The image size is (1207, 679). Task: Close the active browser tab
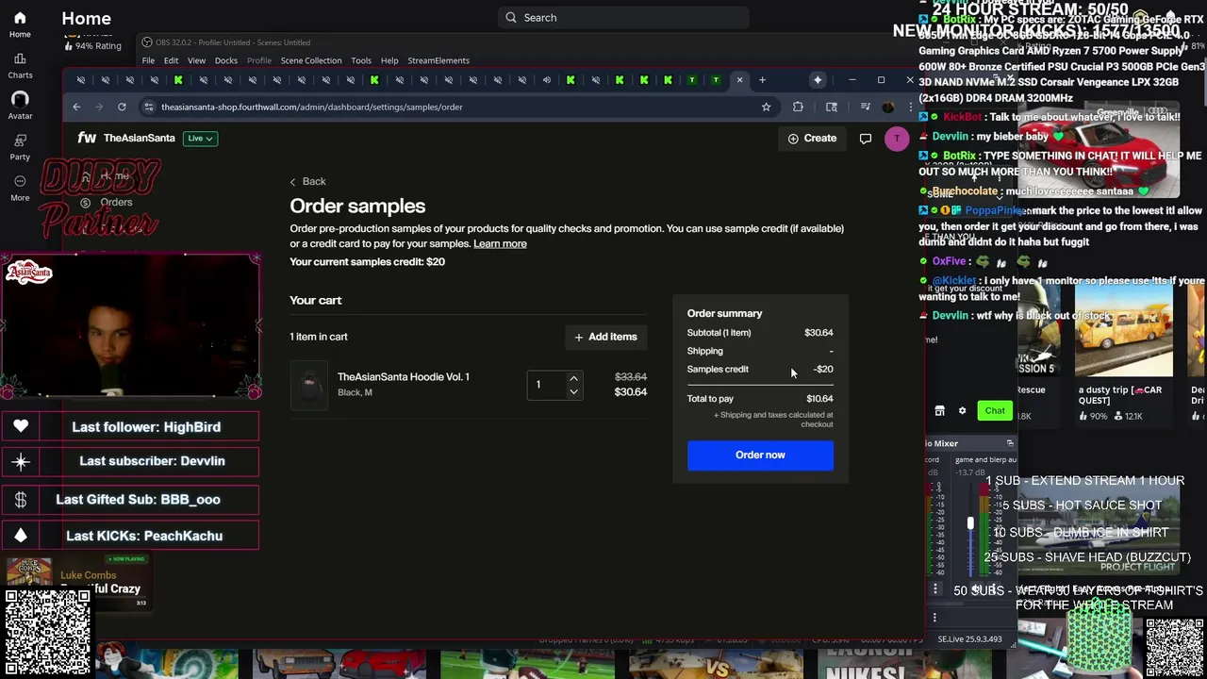[x=739, y=80]
